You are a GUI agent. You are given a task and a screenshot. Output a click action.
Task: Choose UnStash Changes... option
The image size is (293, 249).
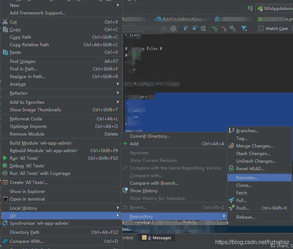259,161
